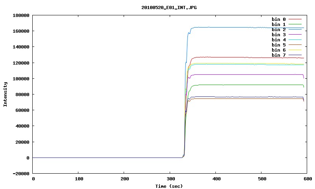This screenshot has width=315, height=189.
Task: Click the 60000 y-axis tick label
Action: pyautogui.click(x=22, y=110)
